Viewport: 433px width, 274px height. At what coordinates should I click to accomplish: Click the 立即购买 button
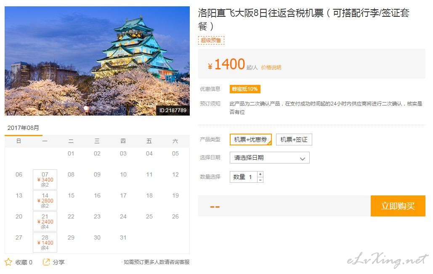click(x=398, y=206)
